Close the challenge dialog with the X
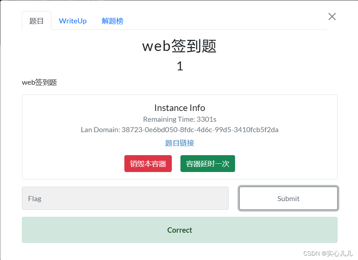 331,17
